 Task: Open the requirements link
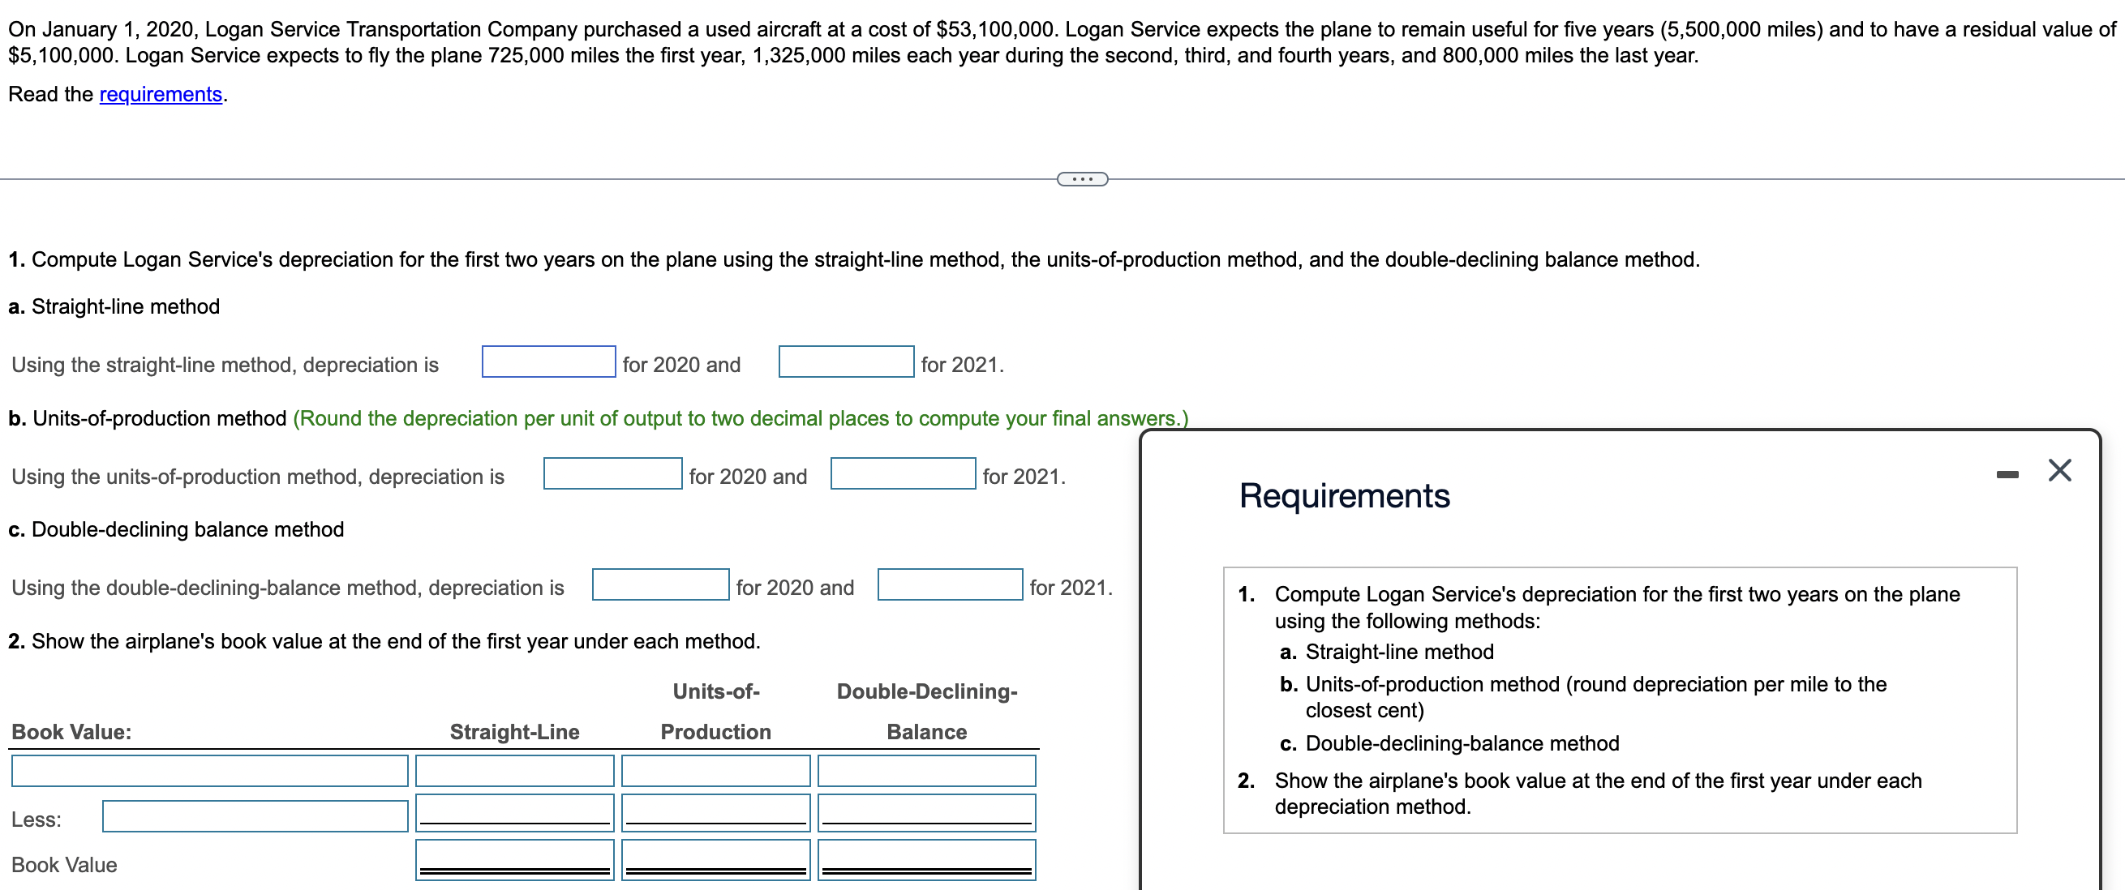pos(160,95)
